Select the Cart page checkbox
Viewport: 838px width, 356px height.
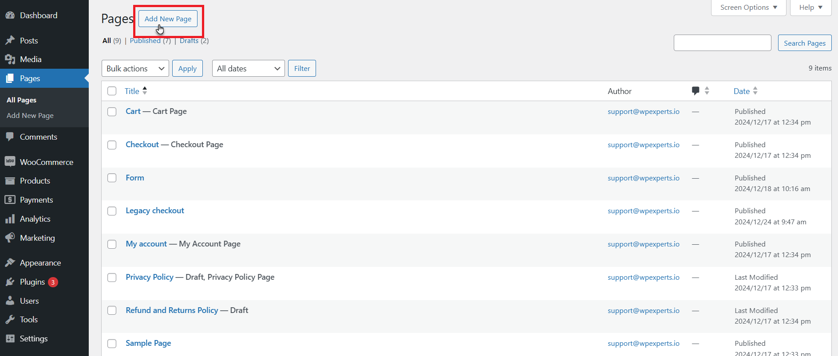click(x=112, y=112)
